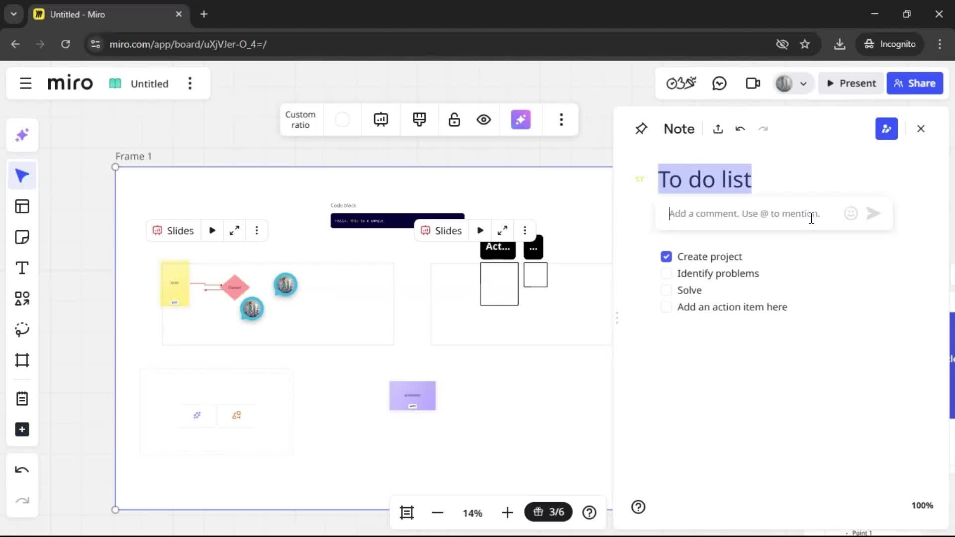
Task: Open Note panel help question icon
Action: click(638, 507)
